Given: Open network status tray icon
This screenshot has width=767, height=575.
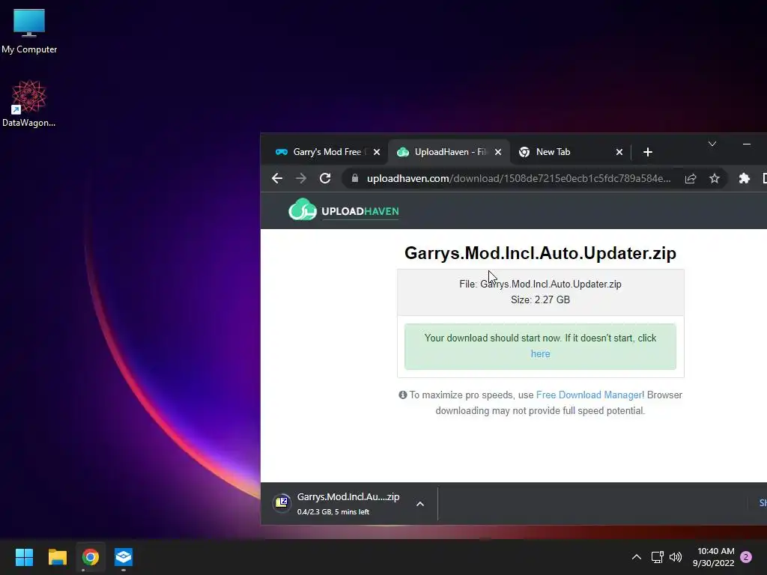Looking at the screenshot, I should point(657,557).
